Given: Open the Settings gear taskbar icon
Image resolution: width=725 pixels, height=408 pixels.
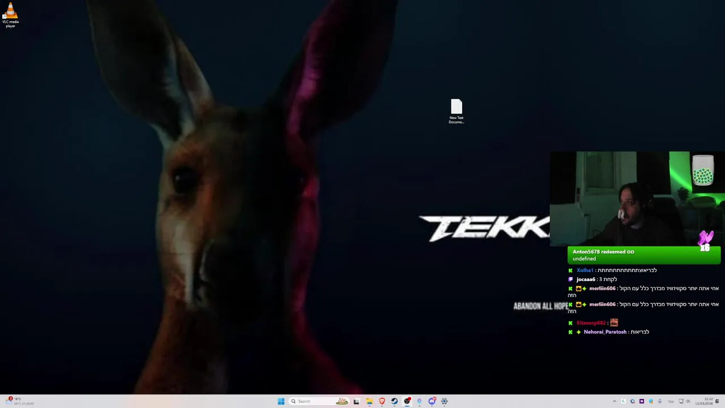Looking at the screenshot, I should coord(444,401).
